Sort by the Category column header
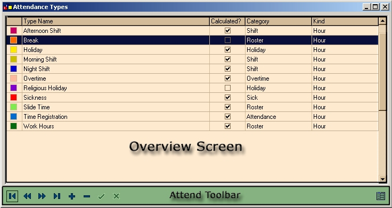The height and width of the screenshot is (208, 392). pos(279,21)
